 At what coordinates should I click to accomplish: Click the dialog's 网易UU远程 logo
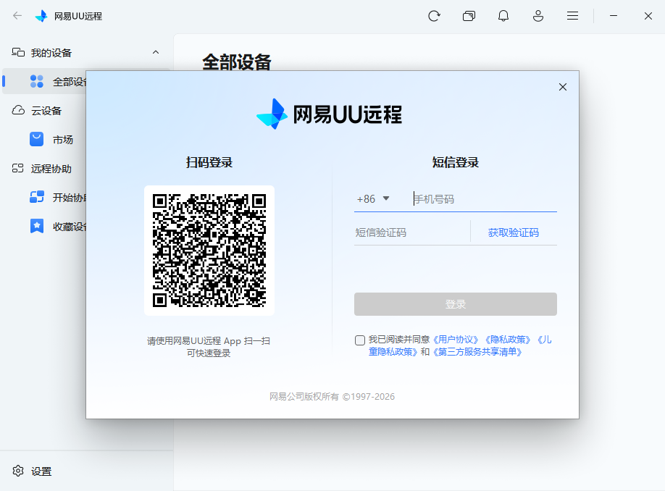point(329,114)
